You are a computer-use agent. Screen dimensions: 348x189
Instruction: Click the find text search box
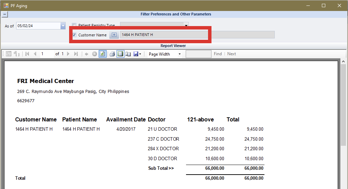198,54
